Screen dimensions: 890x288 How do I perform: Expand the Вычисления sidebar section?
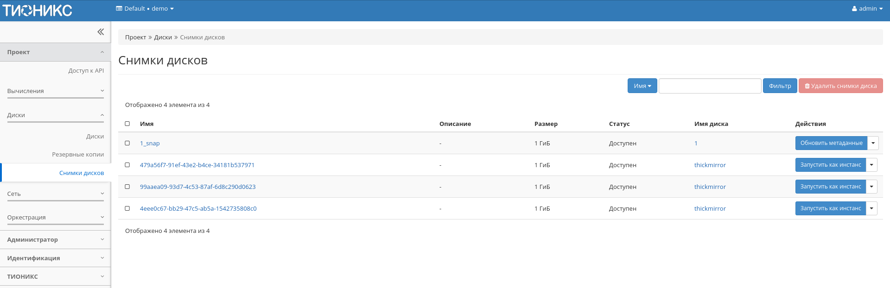pyautogui.click(x=56, y=91)
